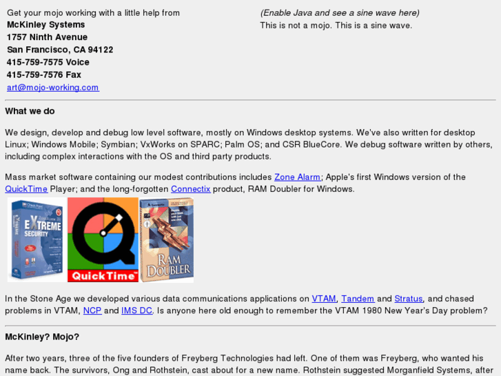501x376 pixels.
Task: Click the 415-759-7576 Fax number
Action: pos(44,75)
